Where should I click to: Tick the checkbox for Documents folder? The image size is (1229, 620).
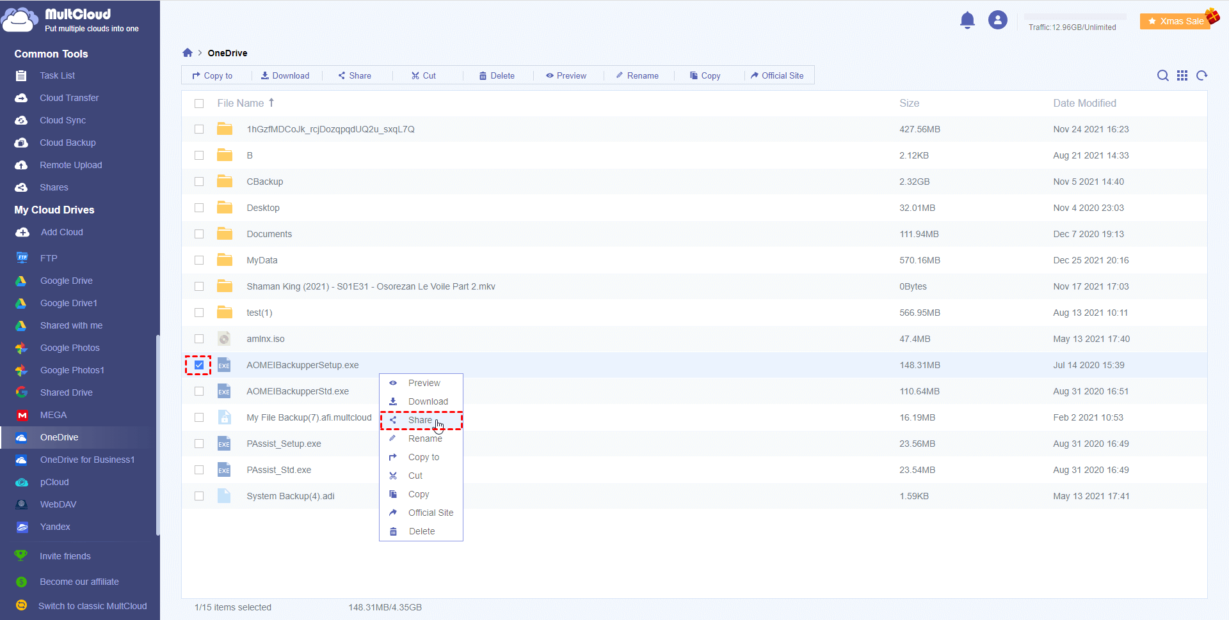click(199, 234)
